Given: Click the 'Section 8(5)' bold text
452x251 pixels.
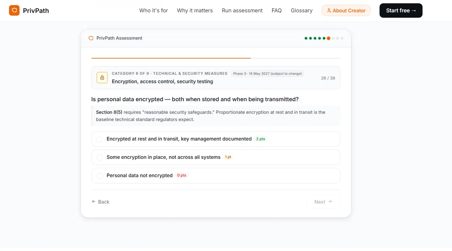Looking at the screenshot, I should (x=109, y=112).
